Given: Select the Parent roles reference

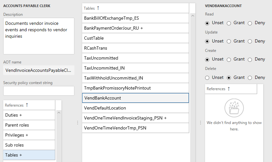Looking at the screenshot, I should 29,125.
